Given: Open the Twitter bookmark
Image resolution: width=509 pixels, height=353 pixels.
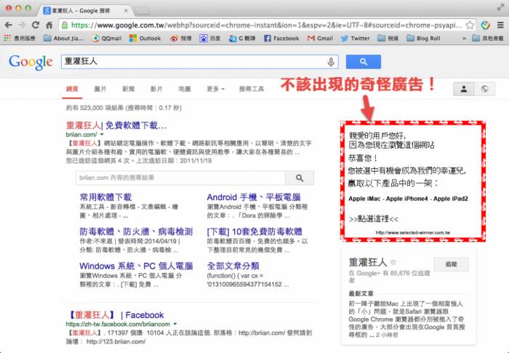Looking at the screenshot, I should pos(355,39).
